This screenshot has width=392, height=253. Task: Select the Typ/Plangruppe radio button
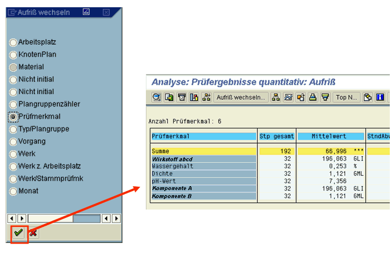tap(13, 129)
